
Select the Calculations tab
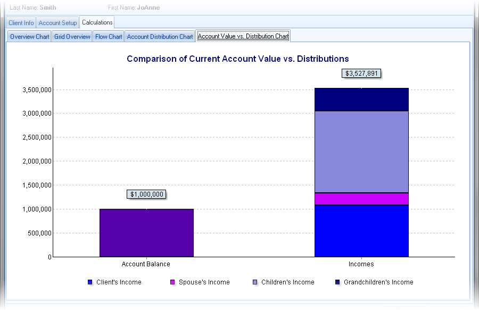[97, 22]
